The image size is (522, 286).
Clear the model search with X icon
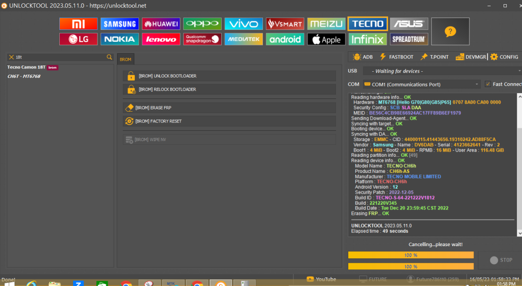click(11, 57)
